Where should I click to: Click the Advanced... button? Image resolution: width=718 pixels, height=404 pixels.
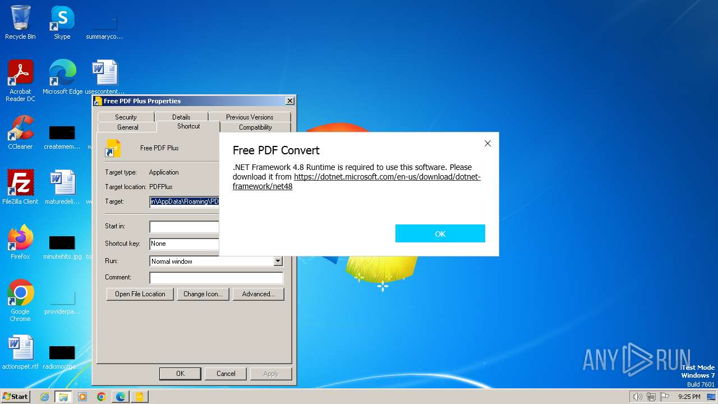(x=258, y=294)
